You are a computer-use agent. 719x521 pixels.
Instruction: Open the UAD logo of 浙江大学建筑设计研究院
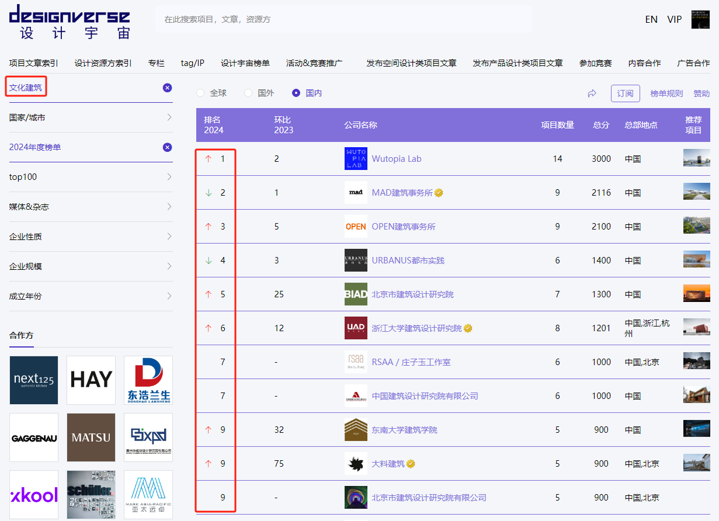tap(356, 328)
